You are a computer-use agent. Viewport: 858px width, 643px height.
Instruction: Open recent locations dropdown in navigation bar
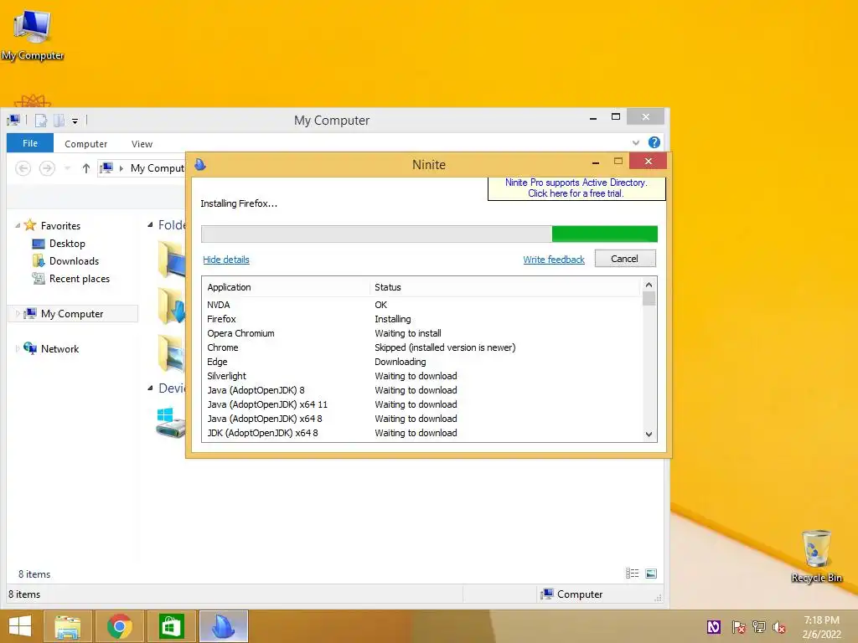click(67, 168)
